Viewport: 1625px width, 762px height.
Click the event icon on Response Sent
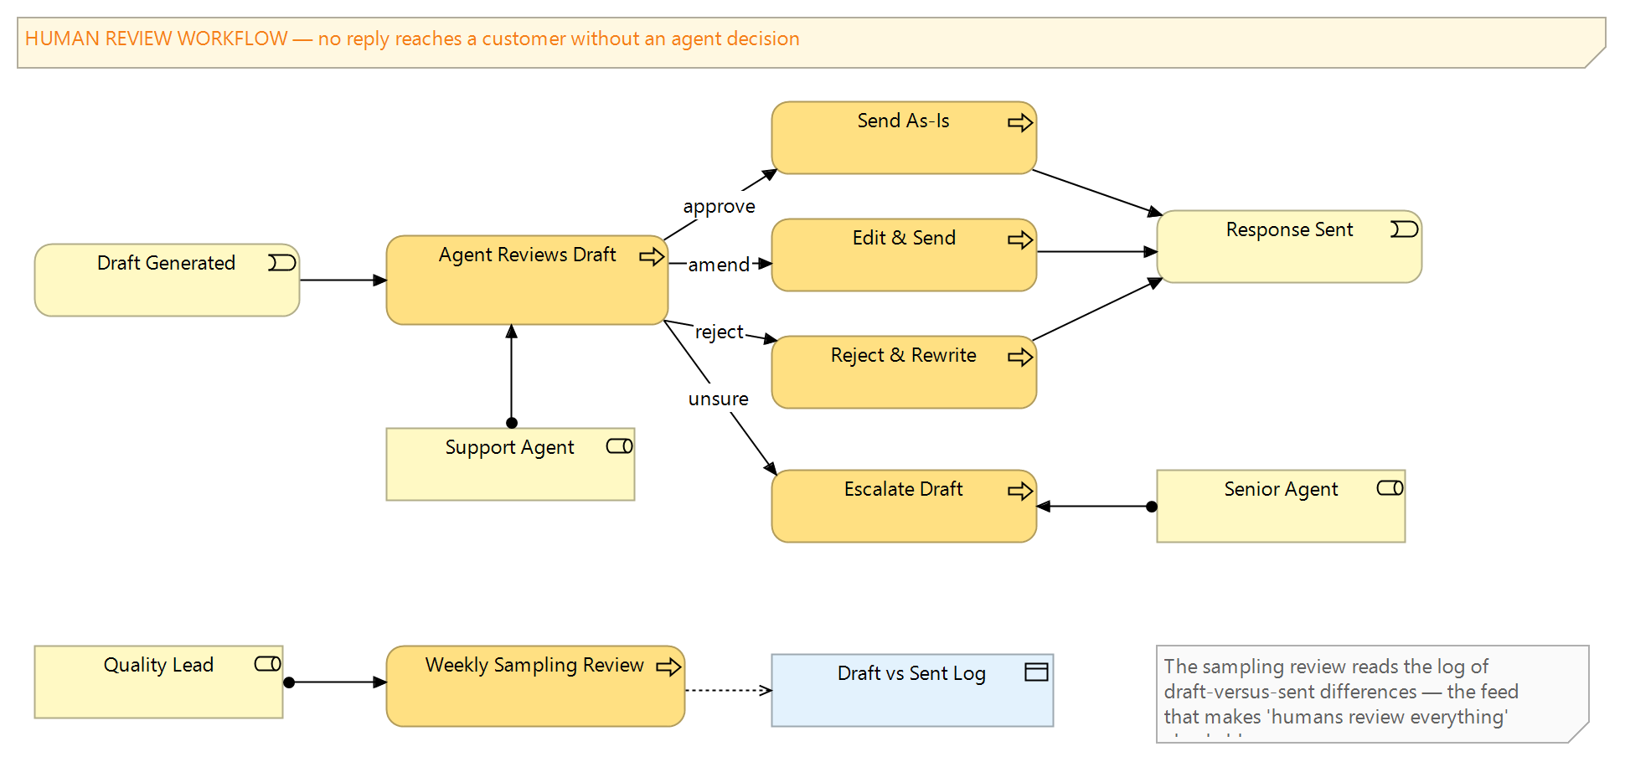point(1404,229)
